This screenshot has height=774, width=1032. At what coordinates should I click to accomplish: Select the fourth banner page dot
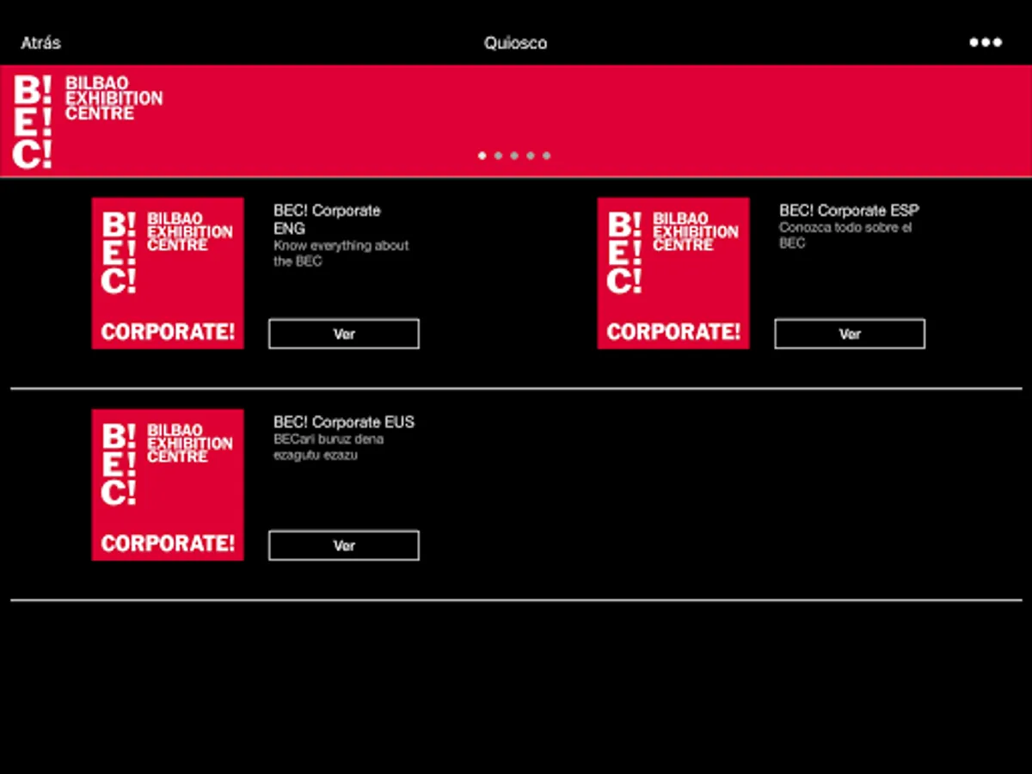click(x=531, y=156)
